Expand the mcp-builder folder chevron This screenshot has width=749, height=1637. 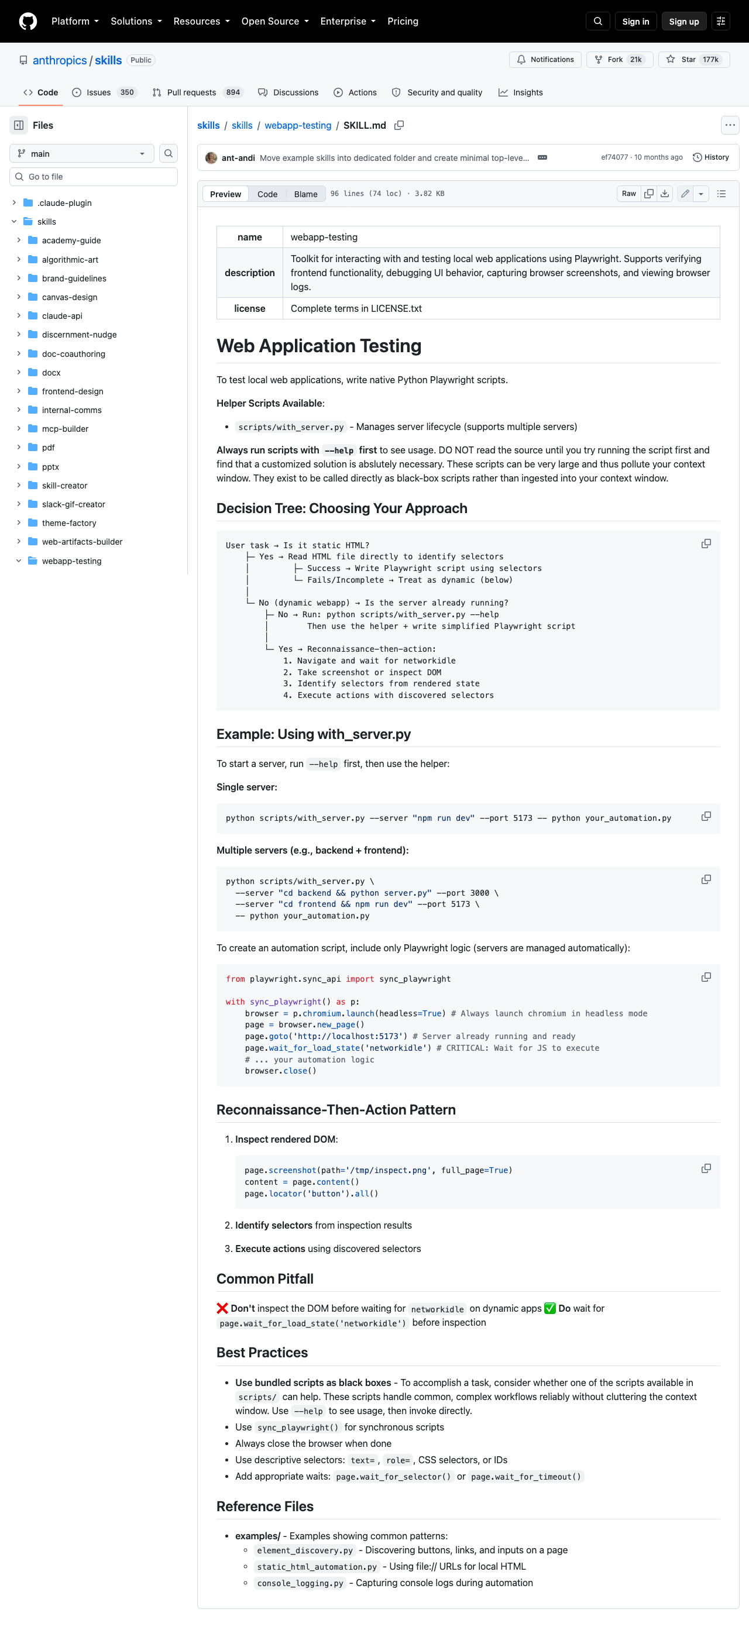click(x=19, y=429)
